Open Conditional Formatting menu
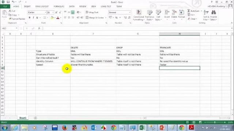Screen dimensions: 234x131 tap(139, 15)
